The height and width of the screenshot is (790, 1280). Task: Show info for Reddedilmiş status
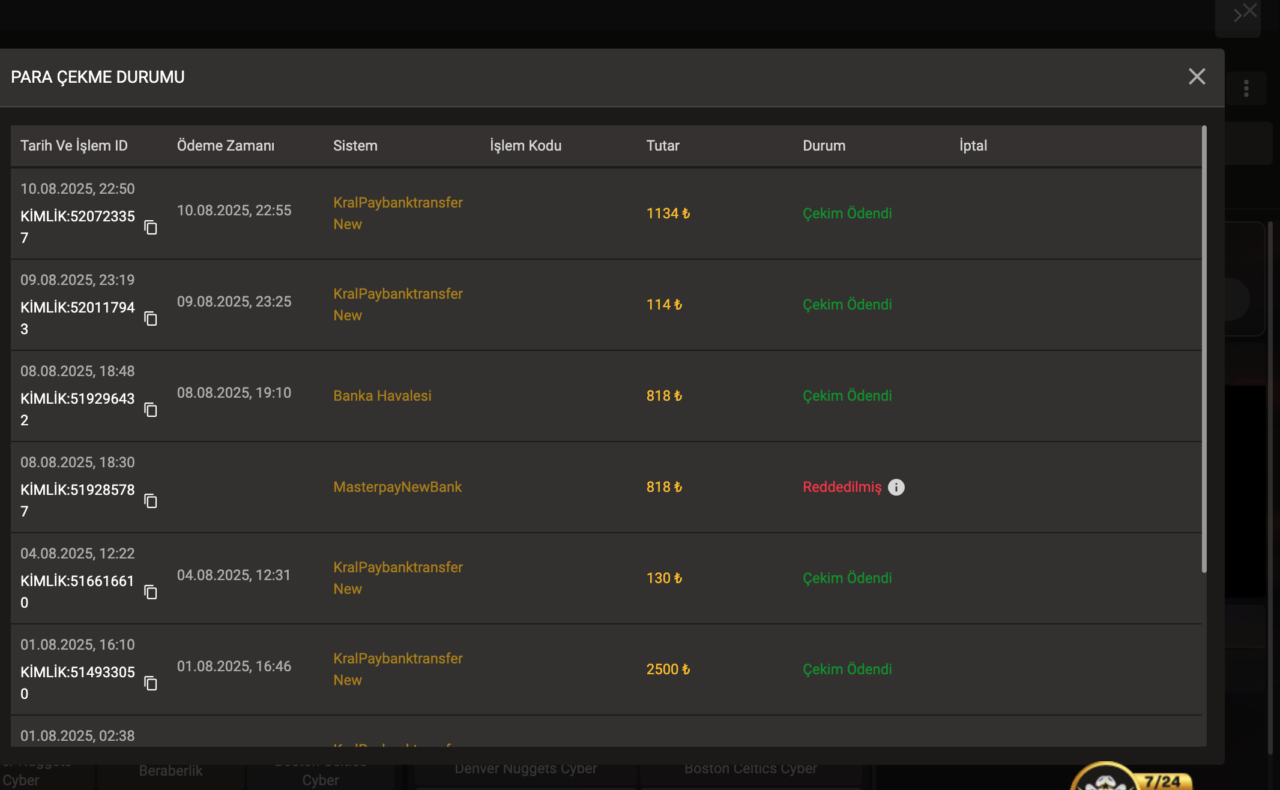(896, 487)
